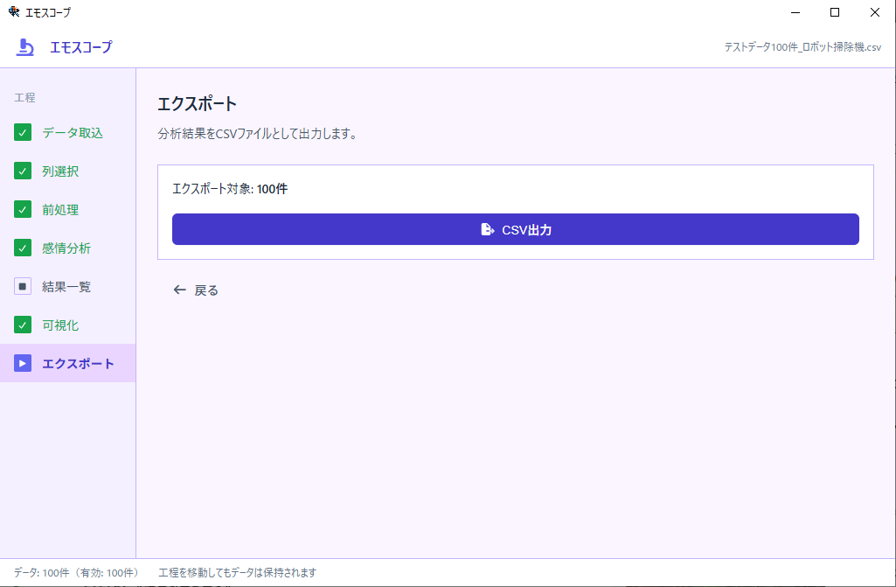
Task: Maximize the エモスコープ window
Action: click(835, 12)
